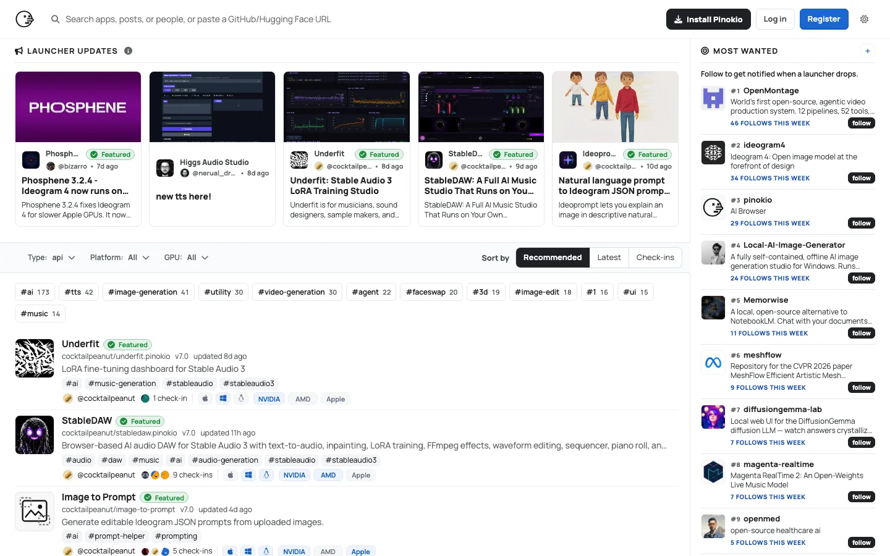Open the GPU: All dropdown
The height and width of the screenshot is (556, 890).
pos(186,258)
